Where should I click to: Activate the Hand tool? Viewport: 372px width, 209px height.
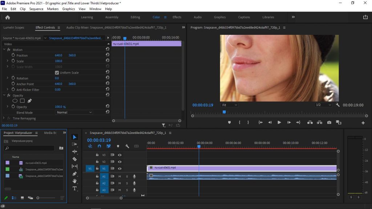(x=75, y=181)
